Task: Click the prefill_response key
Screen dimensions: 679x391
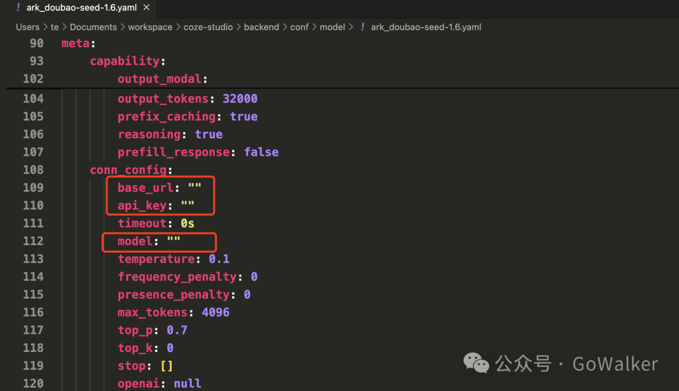Action: pos(174,152)
